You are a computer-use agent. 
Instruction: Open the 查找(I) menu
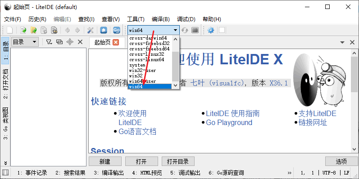tap(86, 19)
